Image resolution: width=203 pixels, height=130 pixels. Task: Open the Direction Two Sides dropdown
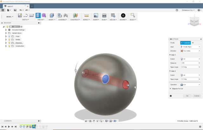point(190,51)
